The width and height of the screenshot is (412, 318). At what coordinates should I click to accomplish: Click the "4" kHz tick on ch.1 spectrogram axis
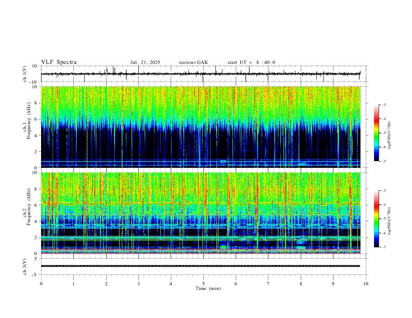click(36, 136)
